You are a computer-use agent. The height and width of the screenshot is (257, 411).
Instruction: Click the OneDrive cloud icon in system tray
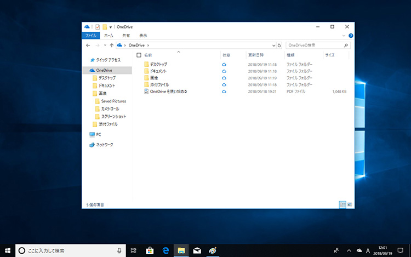tap(359, 250)
